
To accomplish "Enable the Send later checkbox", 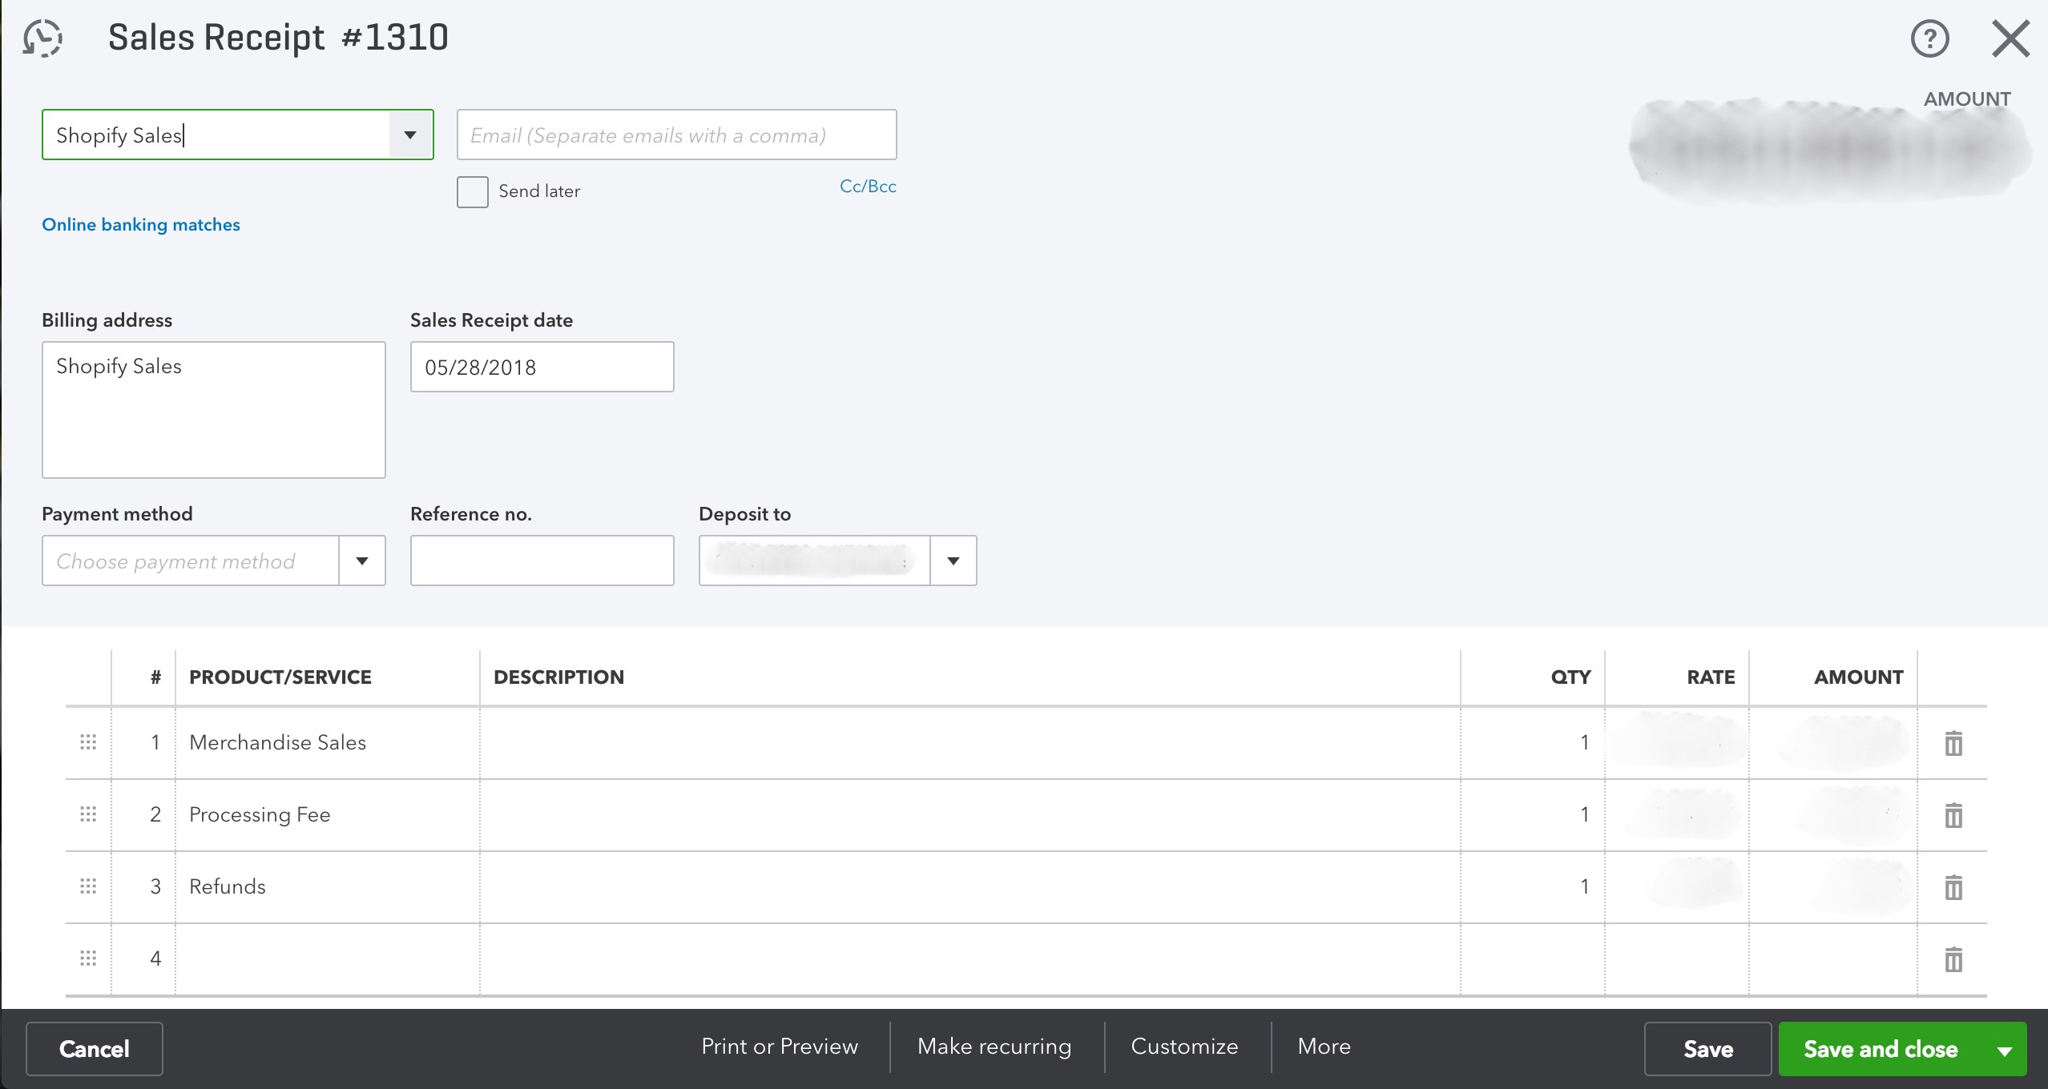I will tap(473, 191).
